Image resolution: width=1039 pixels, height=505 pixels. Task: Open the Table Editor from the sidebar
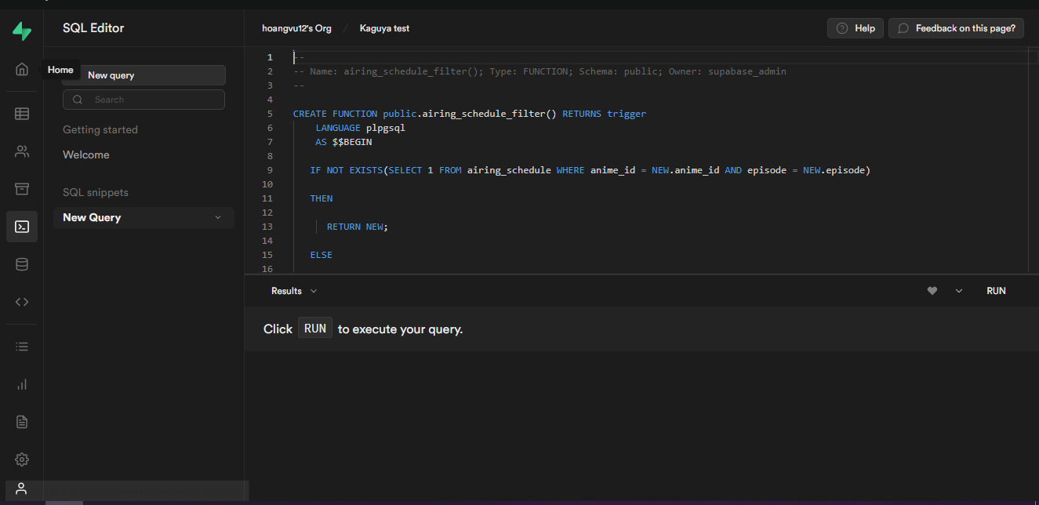[x=21, y=113]
